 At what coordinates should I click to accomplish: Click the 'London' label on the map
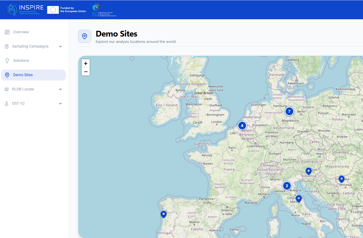(217, 122)
